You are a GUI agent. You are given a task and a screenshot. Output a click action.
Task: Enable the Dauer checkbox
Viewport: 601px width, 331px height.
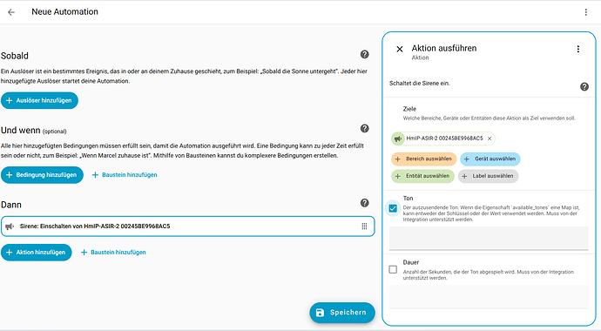click(393, 269)
